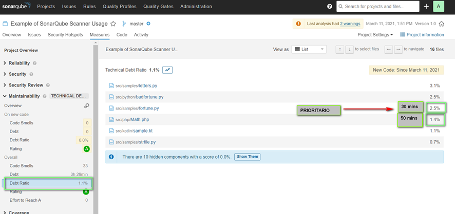The height and width of the screenshot is (214, 455).
Task: Click file icon of badfortune.py
Action: click(x=111, y=97)
